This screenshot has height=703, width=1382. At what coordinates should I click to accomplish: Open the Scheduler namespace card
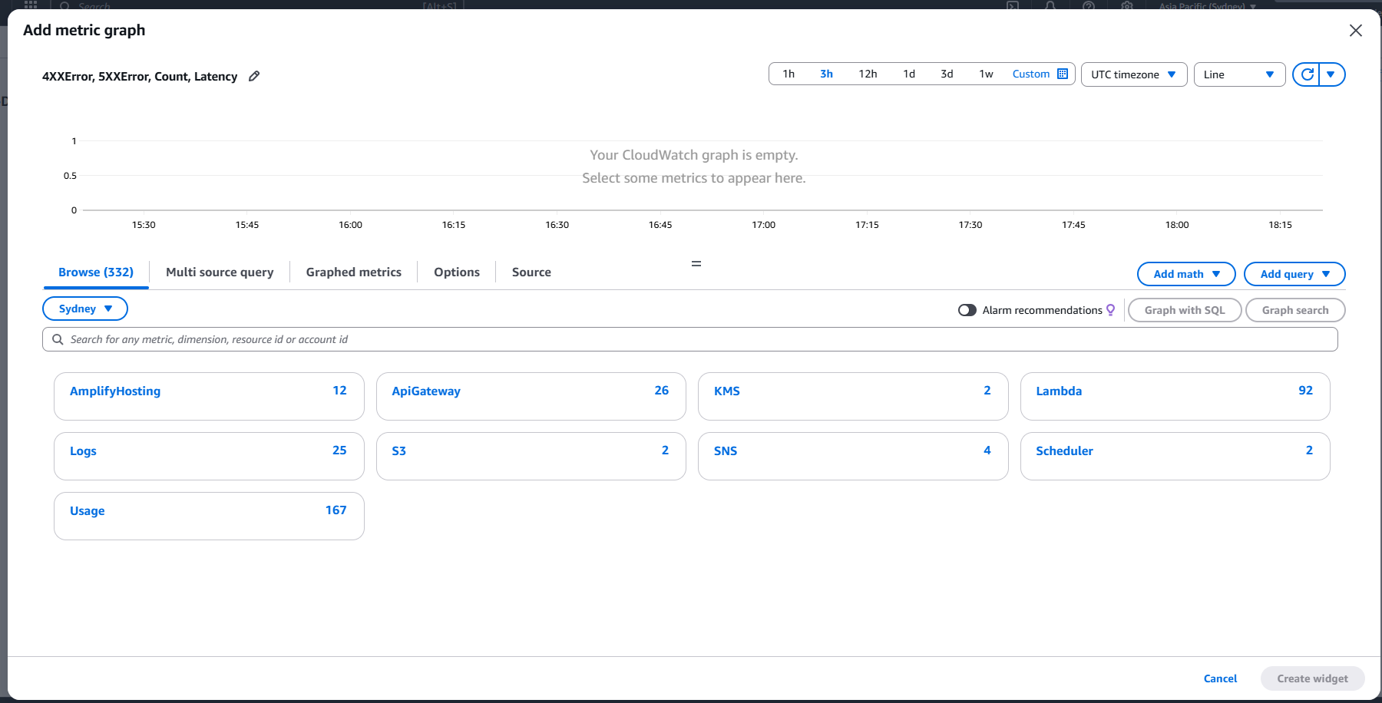[1175, 456]
